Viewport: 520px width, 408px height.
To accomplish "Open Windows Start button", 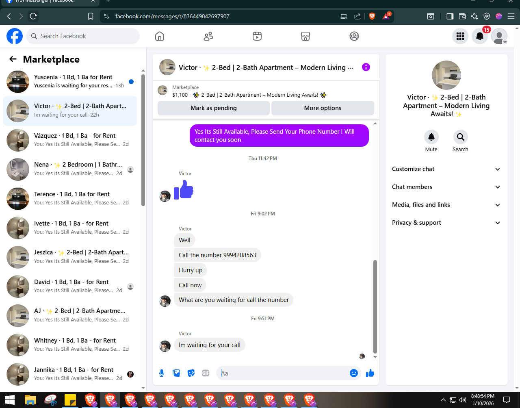I will click(x=10, y=400).
